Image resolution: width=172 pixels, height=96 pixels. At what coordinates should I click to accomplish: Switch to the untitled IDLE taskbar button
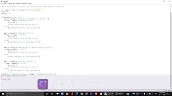(109, 94)
